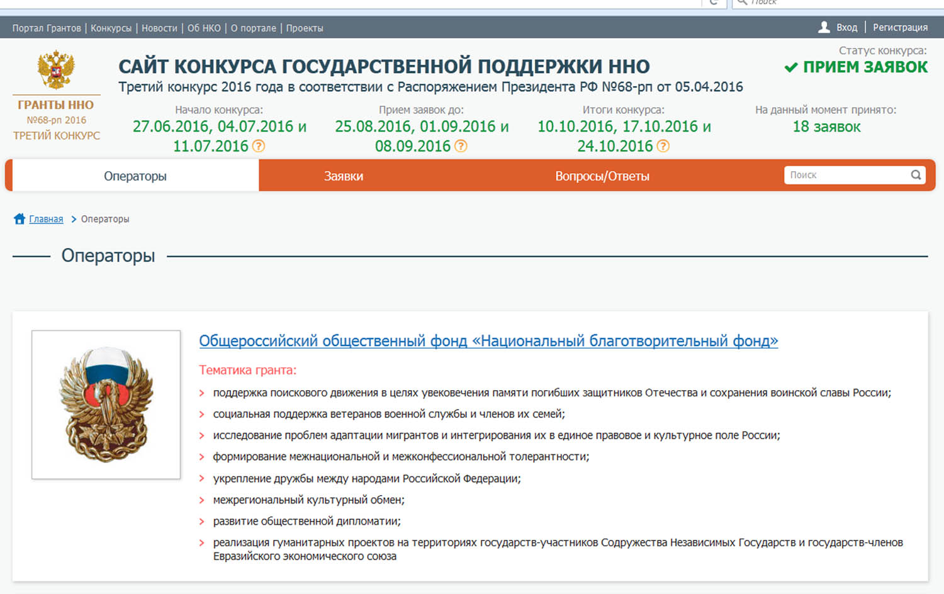
Task: Open the Новости menu item
Action: click(x=159, y=28)
